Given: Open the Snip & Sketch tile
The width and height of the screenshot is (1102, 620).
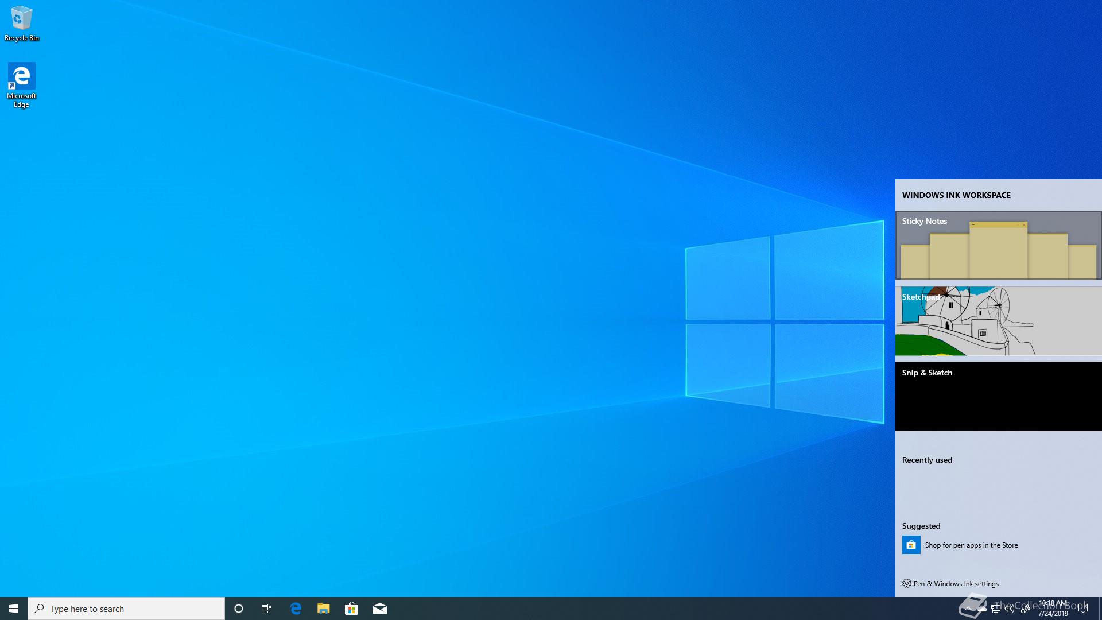Looking at the screenshot, I should [x=999, y=397].
